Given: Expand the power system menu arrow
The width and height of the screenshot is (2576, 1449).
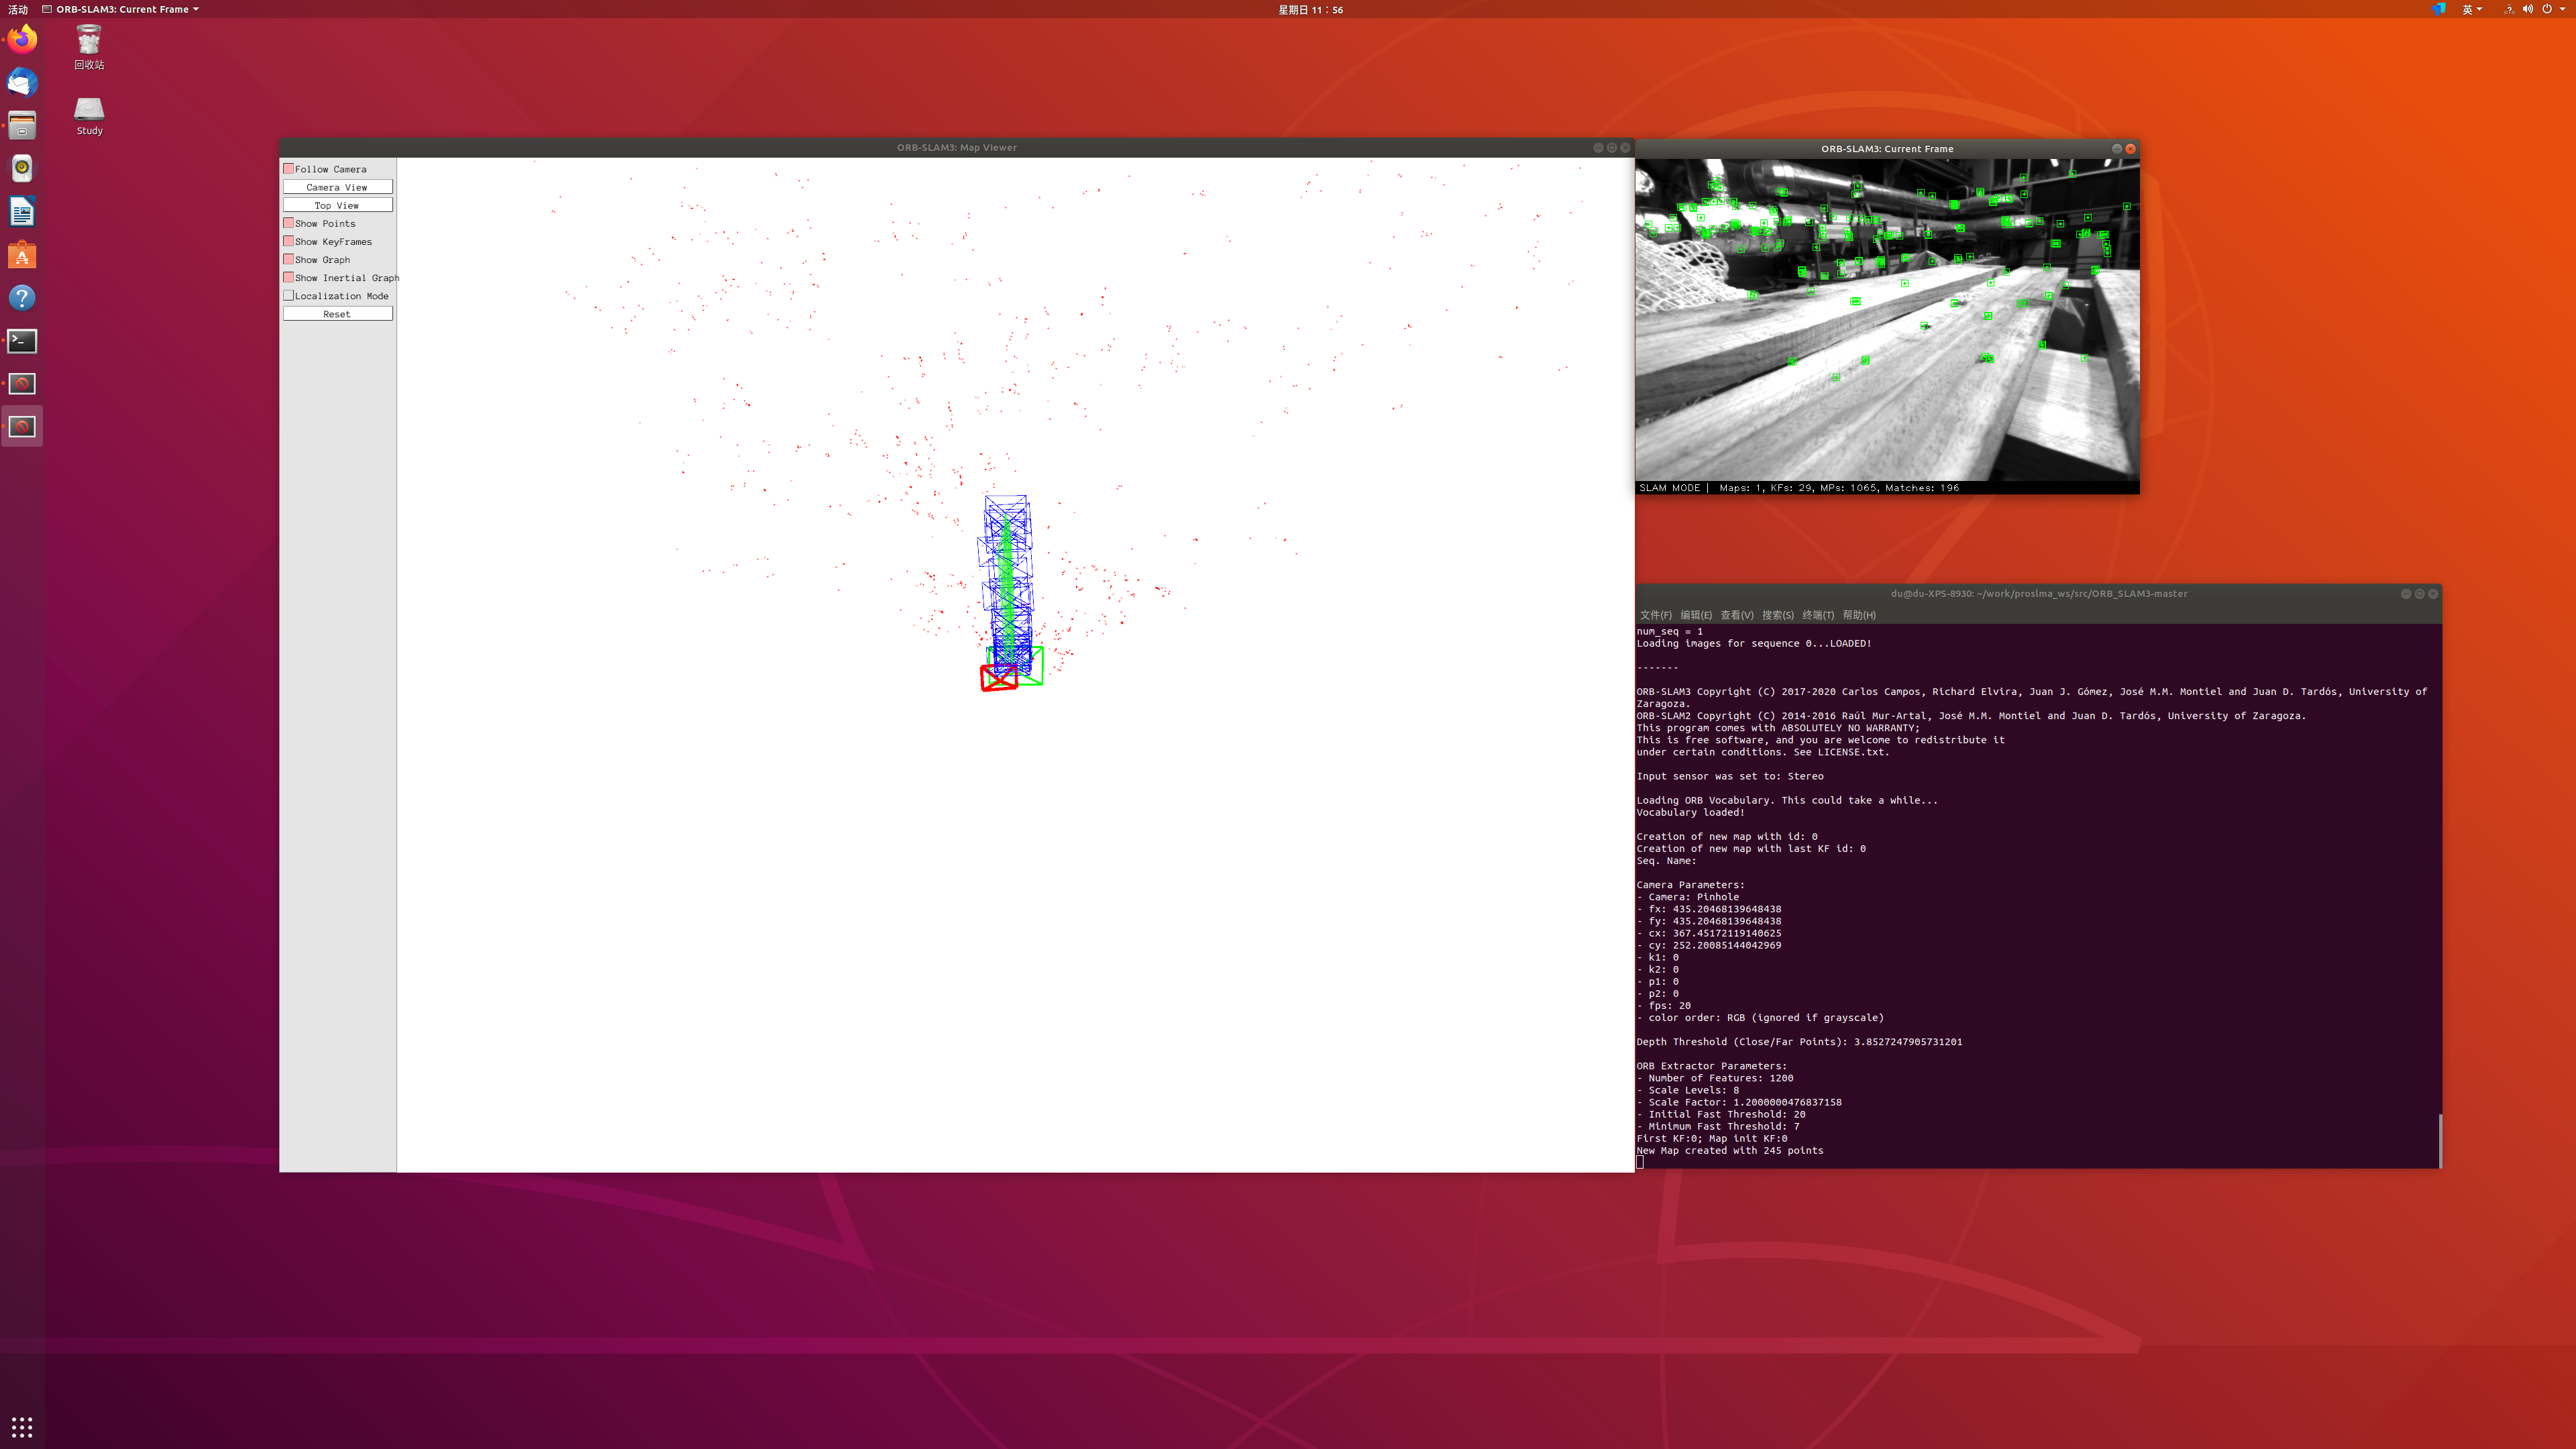Looking at the screenshot, I should tap(2562, 9).
